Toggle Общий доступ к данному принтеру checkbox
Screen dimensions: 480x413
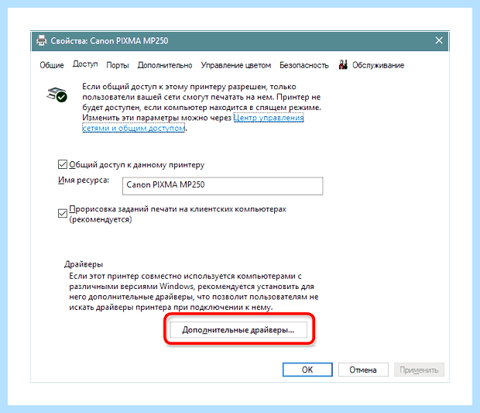[63, 164]
